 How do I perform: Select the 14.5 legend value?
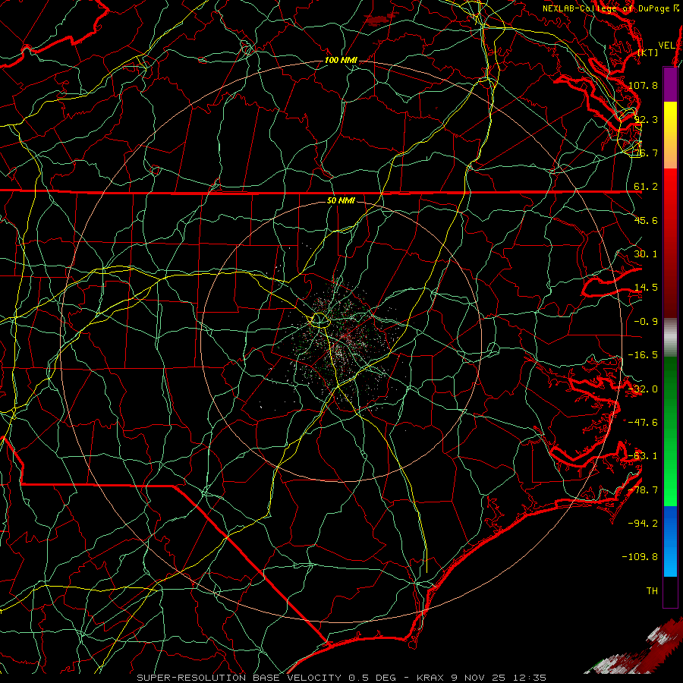[646, 288]
